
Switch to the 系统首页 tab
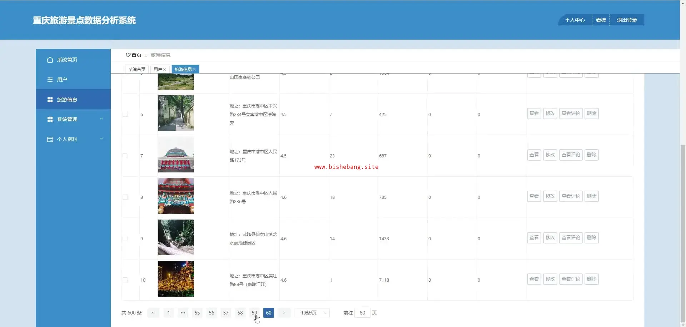[x=136, y=70]
